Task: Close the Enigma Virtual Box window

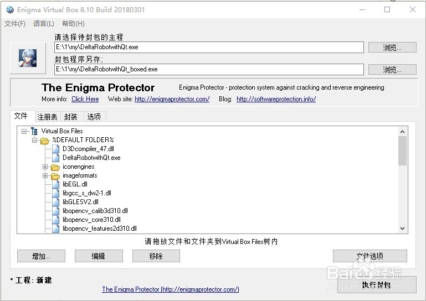Action: click(412, 9)
